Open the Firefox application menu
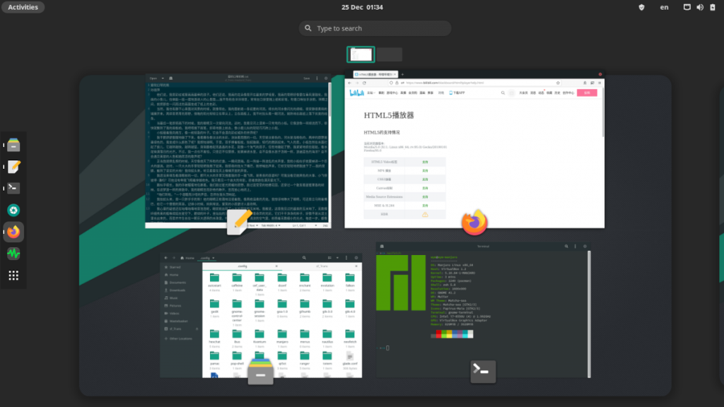The height and width of the screenshot is (407, 724). coord(600,83)
